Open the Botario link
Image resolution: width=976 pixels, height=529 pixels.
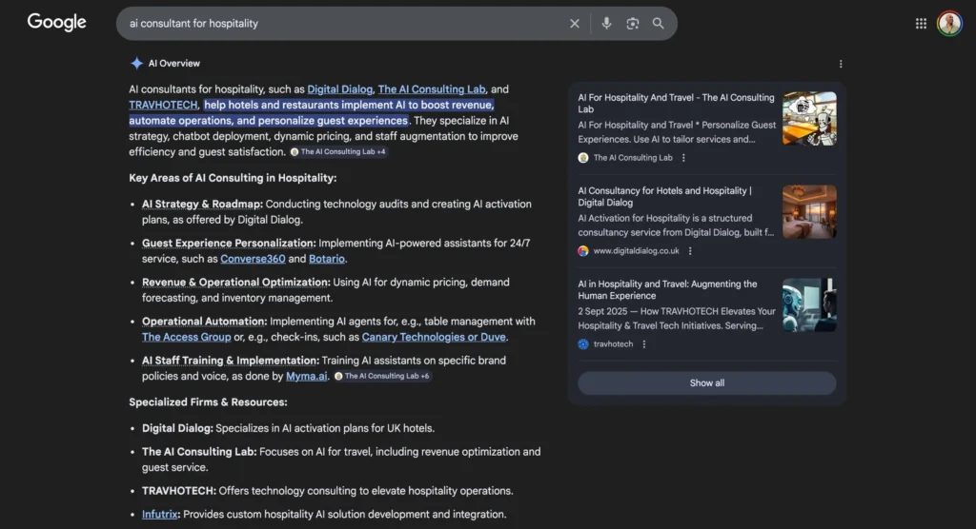pos(327,259)
